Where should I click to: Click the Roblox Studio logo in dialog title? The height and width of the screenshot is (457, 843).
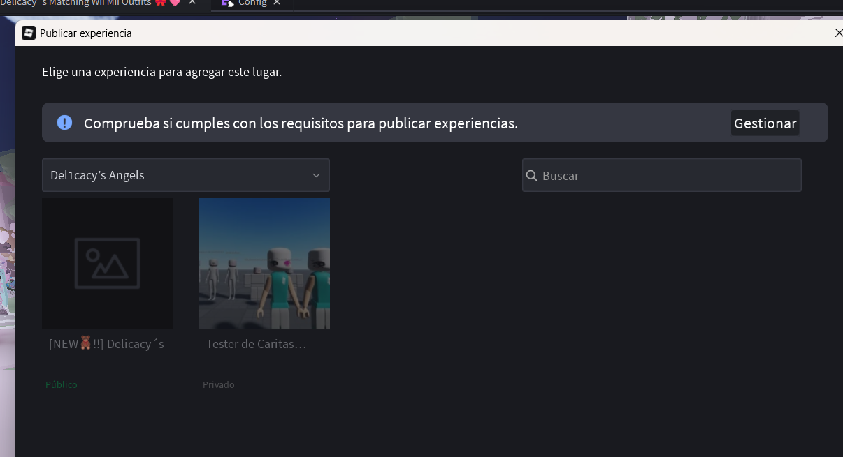coord(29,33)
